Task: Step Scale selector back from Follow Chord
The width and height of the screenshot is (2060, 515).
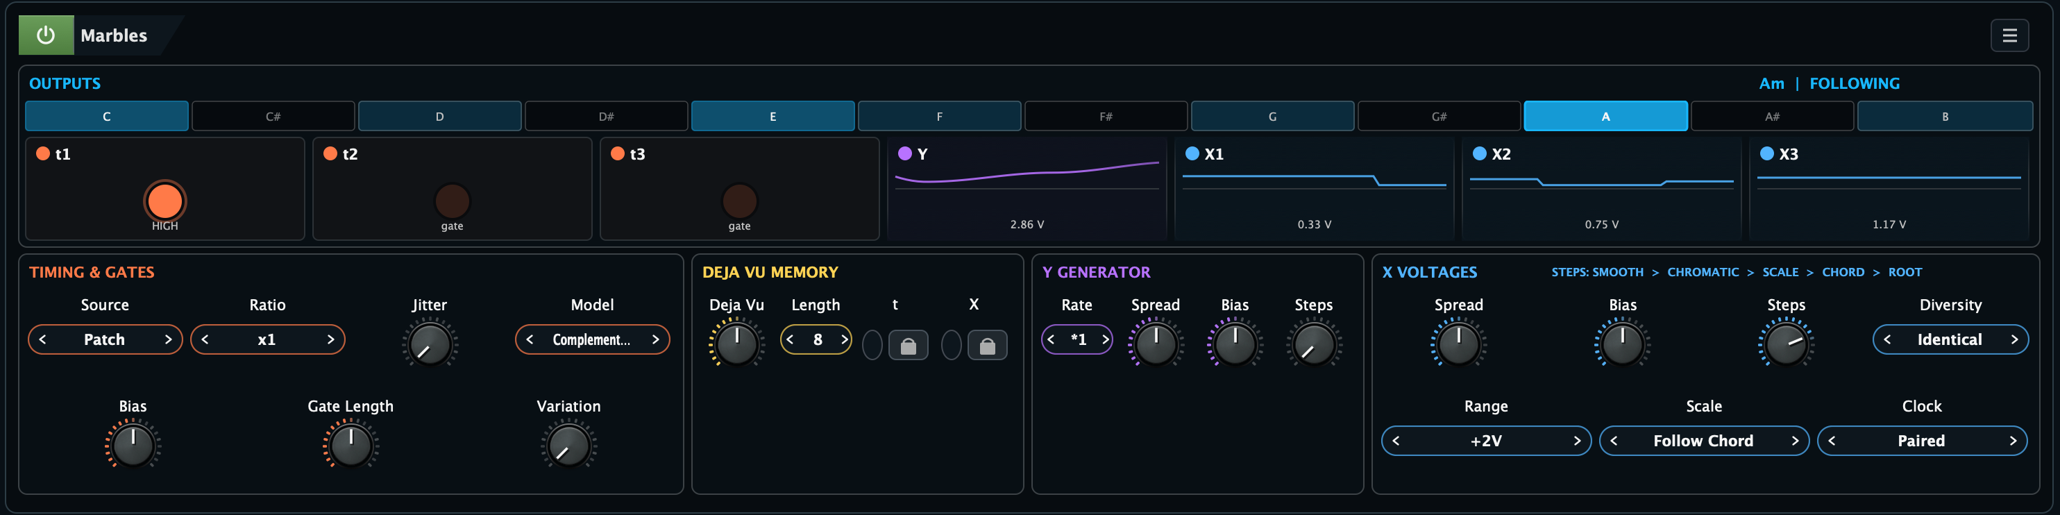Action: click(x=1614, y=441)
